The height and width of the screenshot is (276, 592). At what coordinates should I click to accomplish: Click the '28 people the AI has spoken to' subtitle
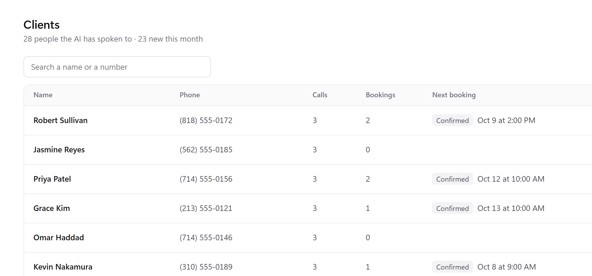(x=78, y=39)
